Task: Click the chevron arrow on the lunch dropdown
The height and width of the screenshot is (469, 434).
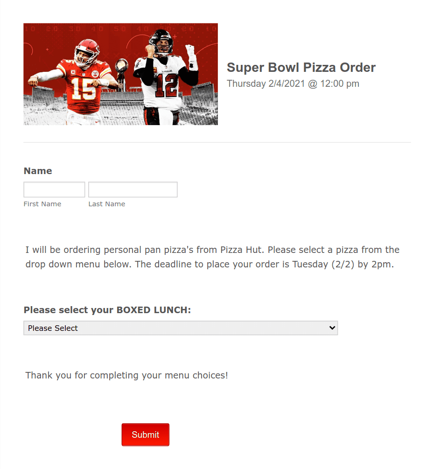Action: tap(332, 328)
